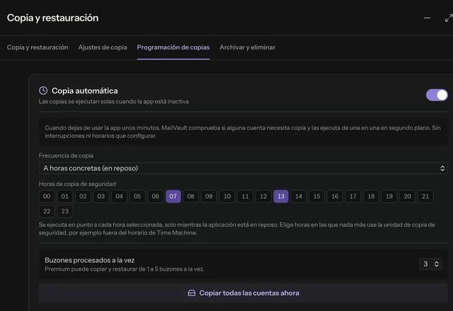The width and height of the screenshot is (453, 311).
Task: Click the clock icon beside Copia automática
Action: pos(43,90)
